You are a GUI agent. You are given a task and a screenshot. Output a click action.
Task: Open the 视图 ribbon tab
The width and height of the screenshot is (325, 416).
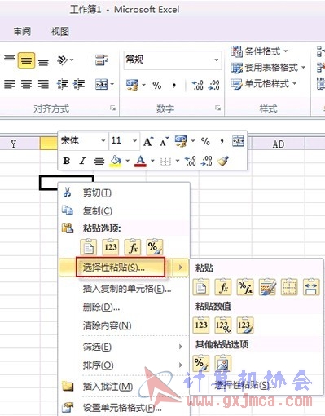tap(60, 32)
